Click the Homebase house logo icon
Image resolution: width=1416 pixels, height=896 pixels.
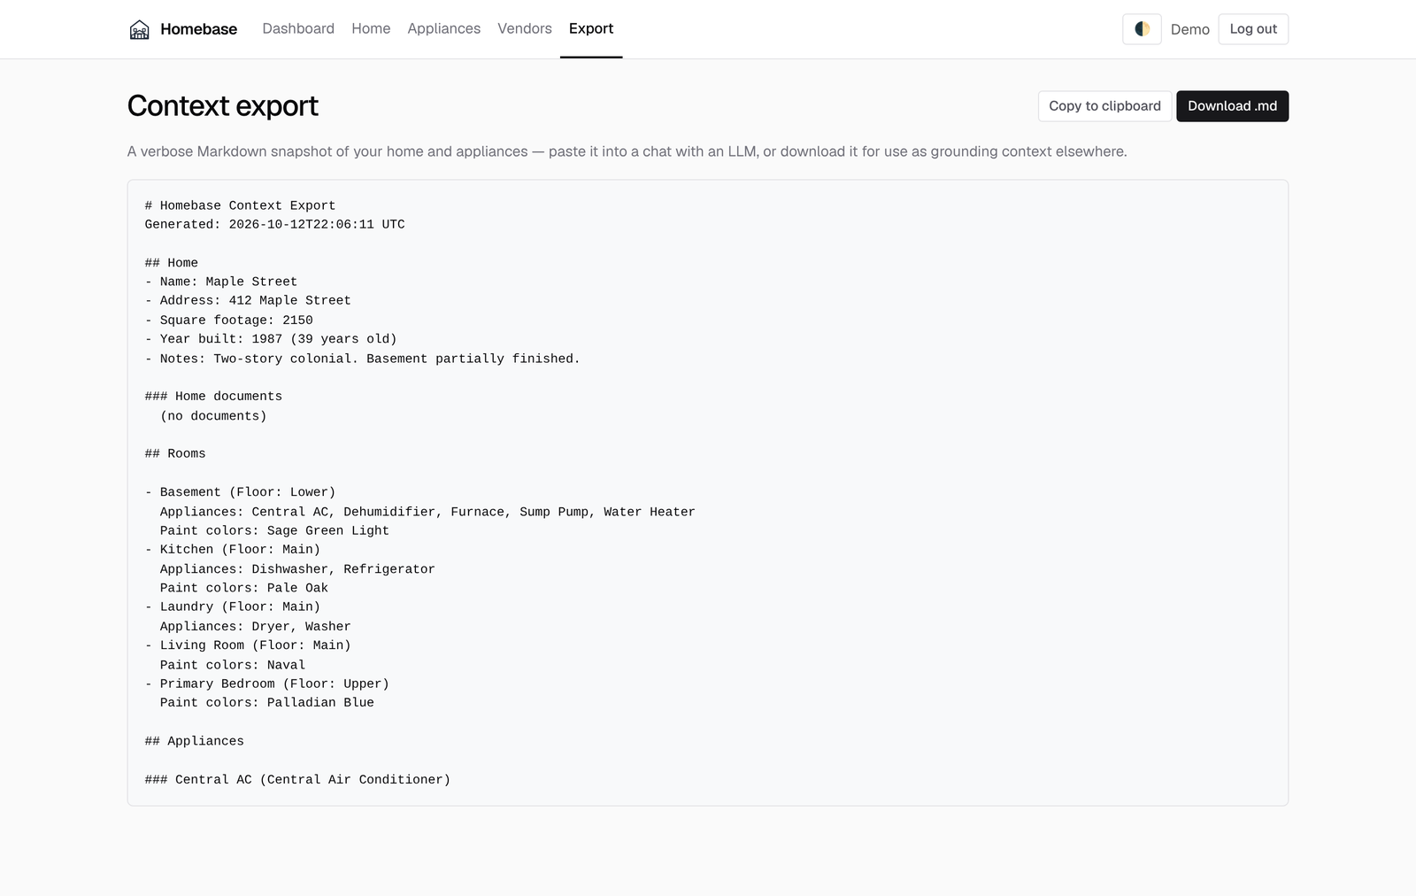coord(139,29)
